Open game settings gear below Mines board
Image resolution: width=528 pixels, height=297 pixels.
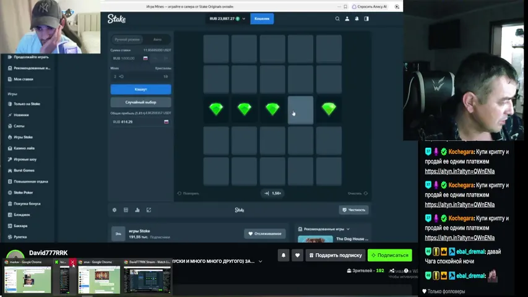(115, 210)
